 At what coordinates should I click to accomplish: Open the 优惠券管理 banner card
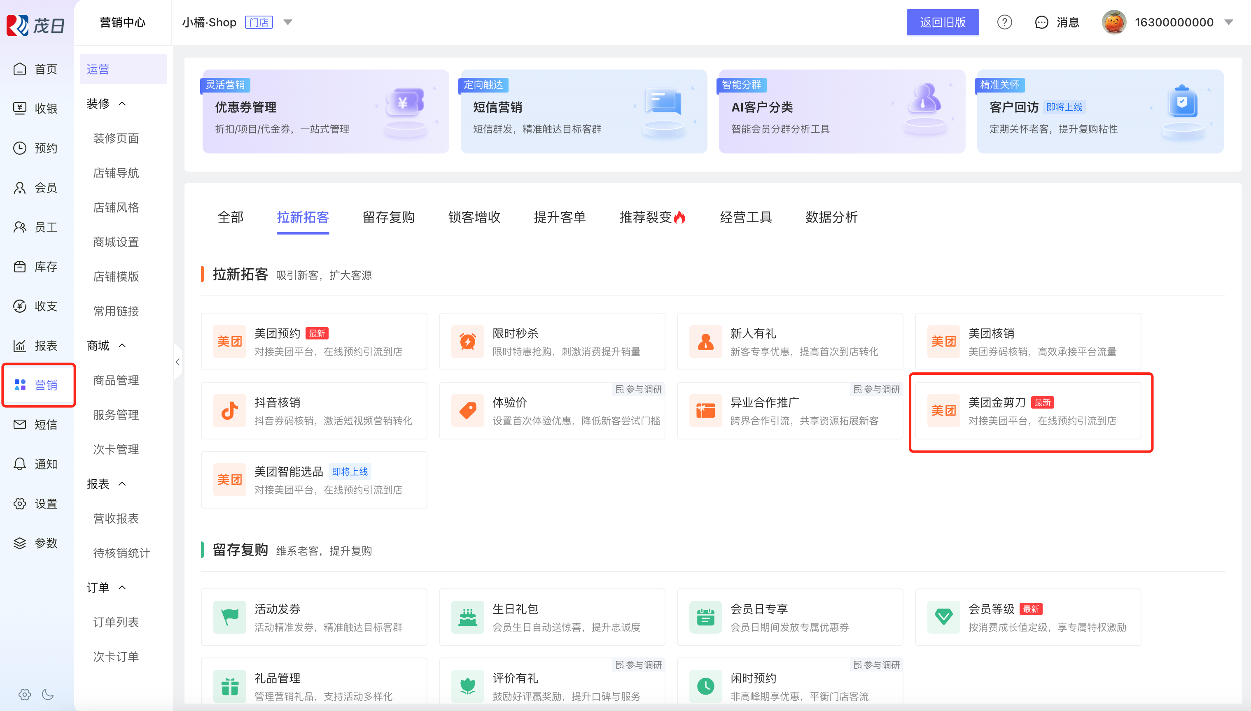tap(325, 112)
